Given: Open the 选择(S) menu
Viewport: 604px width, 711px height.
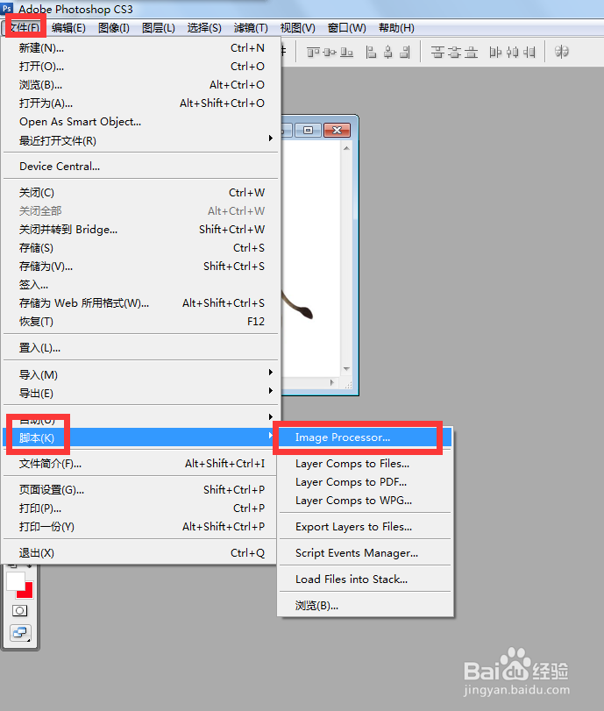Looking at the screenshot, I should click(x=204, y=28).
